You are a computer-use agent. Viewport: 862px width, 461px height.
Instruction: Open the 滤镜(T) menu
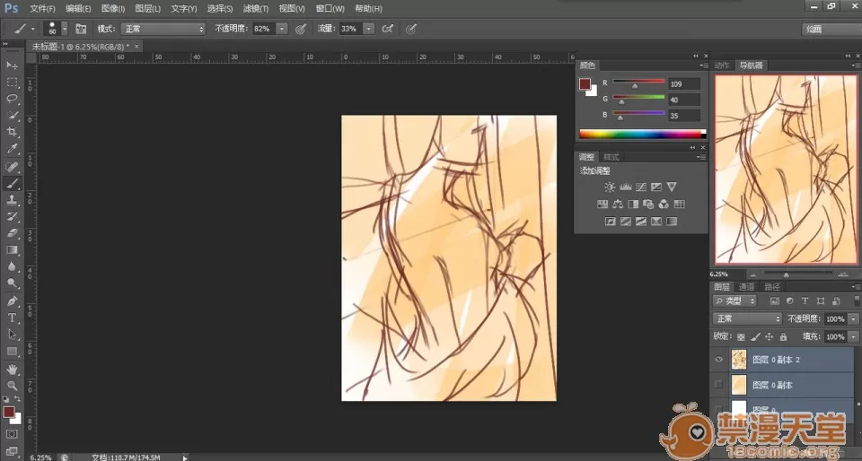point(256,8)
